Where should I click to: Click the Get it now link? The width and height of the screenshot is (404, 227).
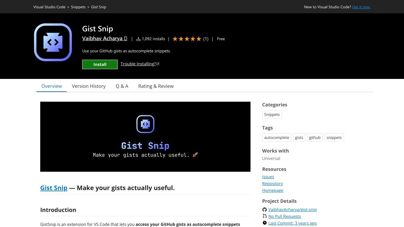click(x=361, y=7)
